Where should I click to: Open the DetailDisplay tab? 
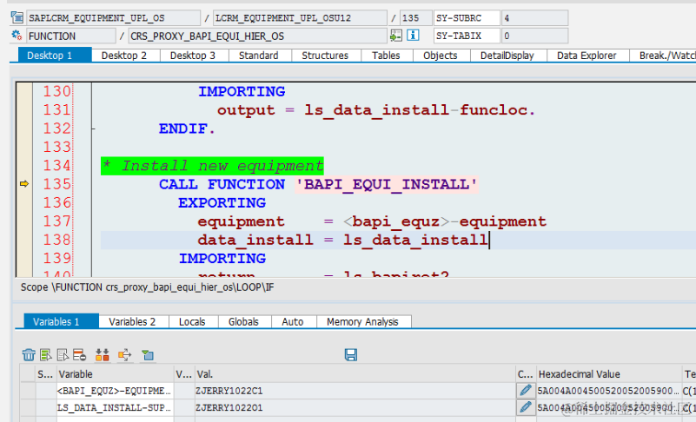point(507,56)
